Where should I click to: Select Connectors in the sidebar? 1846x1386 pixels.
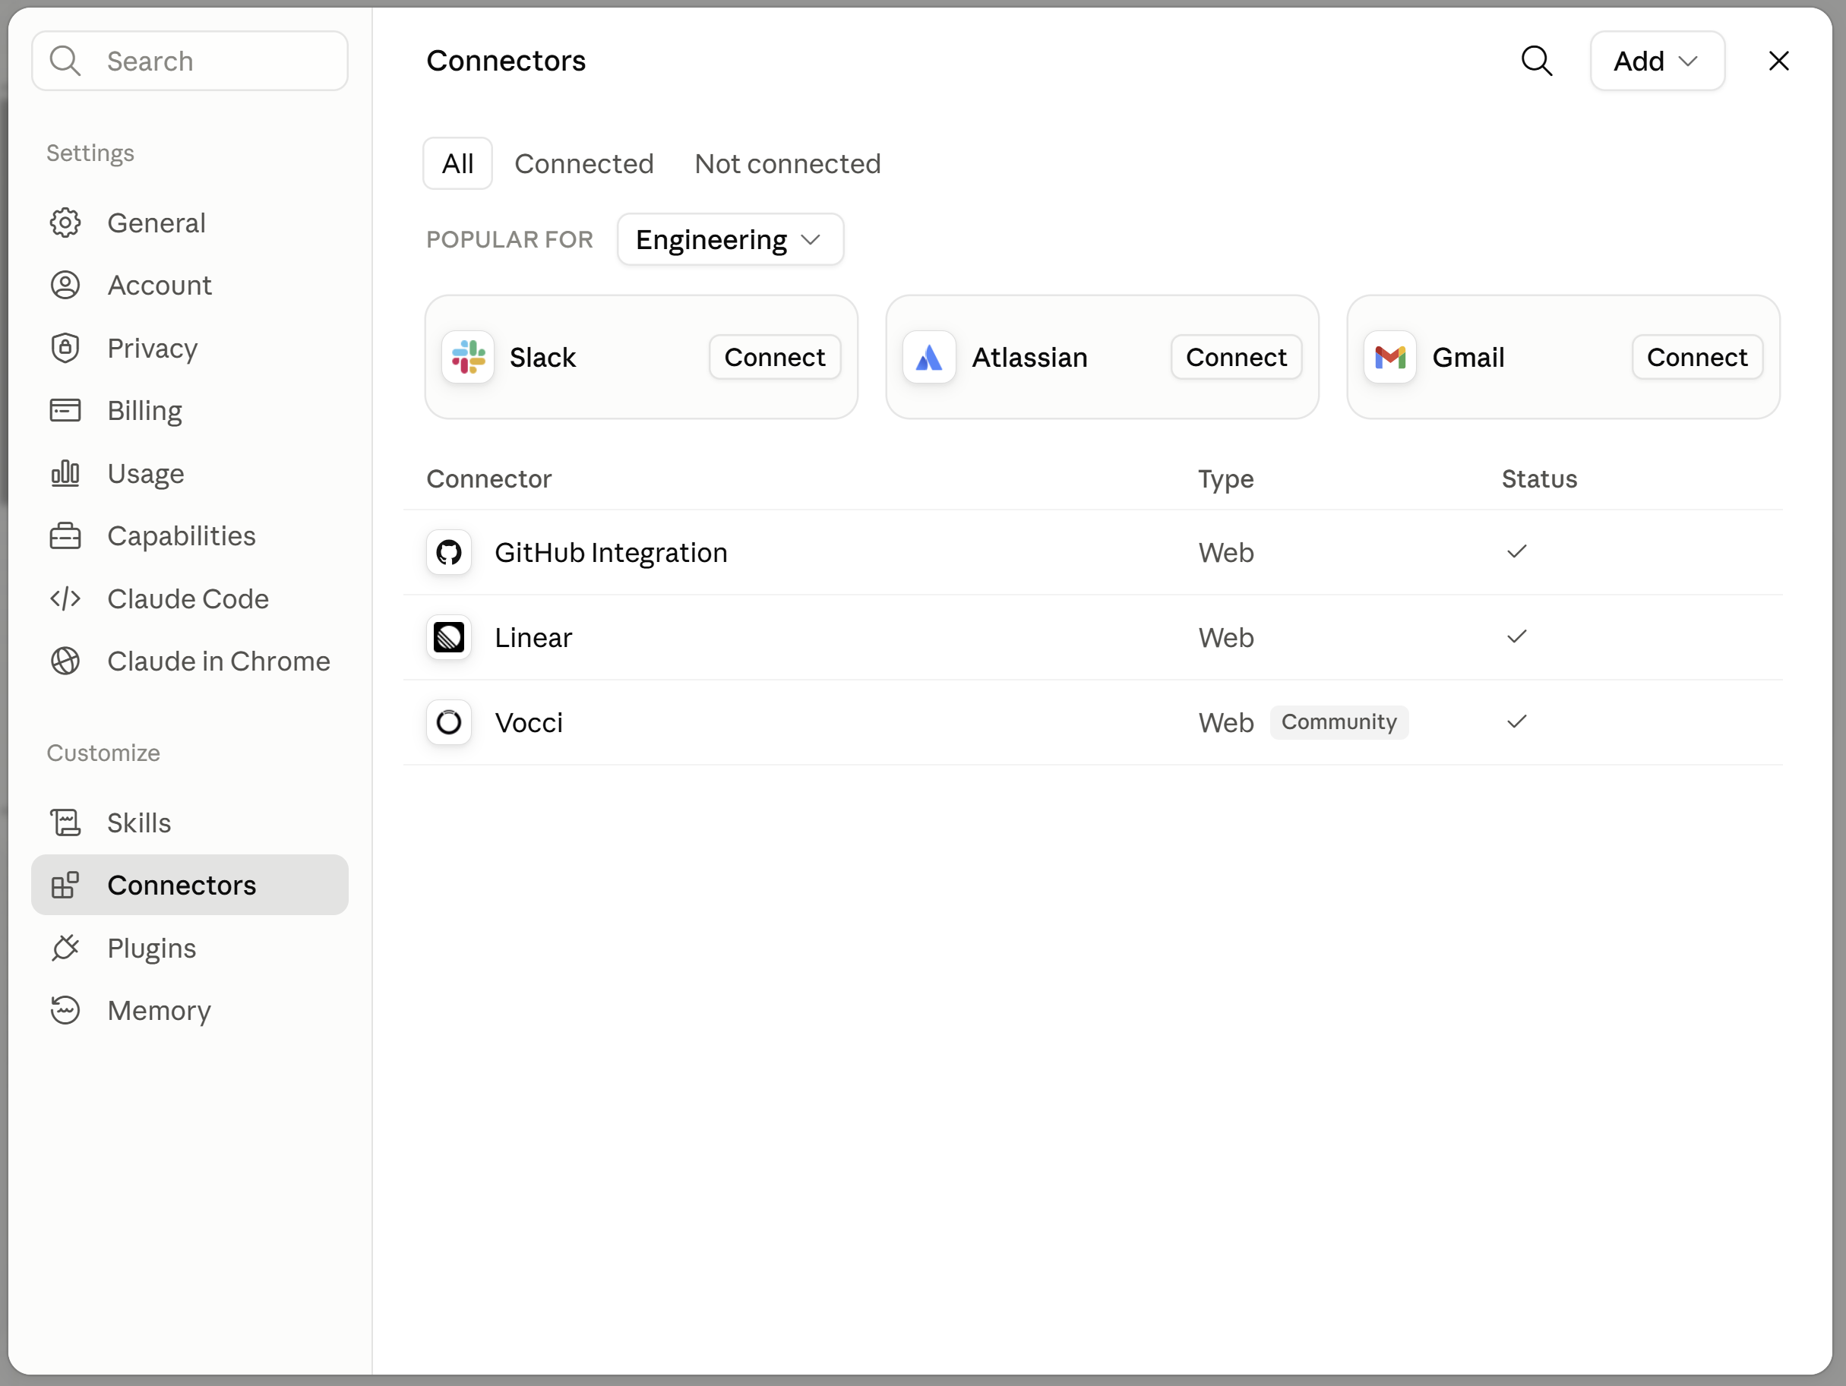[190, 885]
